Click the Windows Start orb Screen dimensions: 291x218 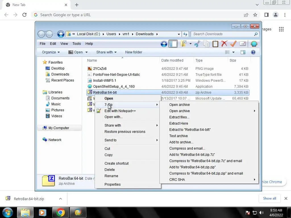click(x=8, y=212)
